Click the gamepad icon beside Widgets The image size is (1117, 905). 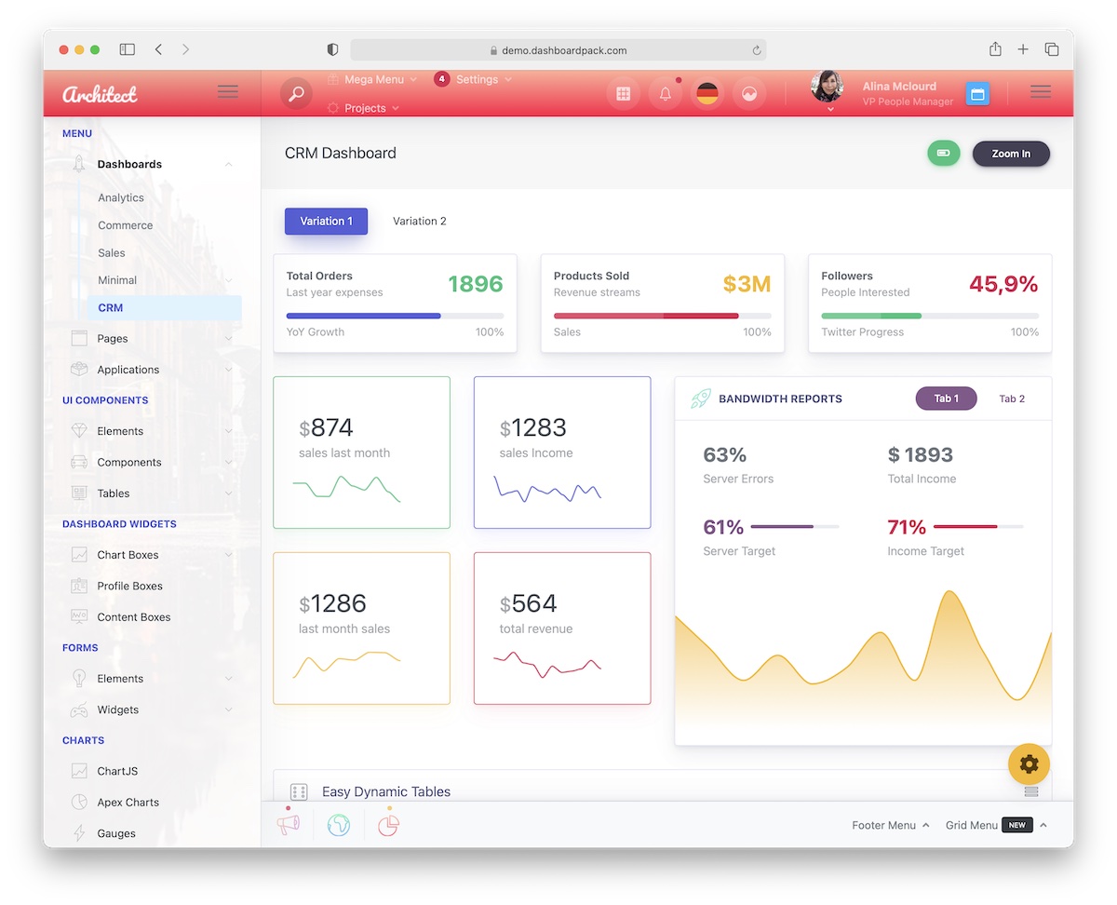point(79,709)
